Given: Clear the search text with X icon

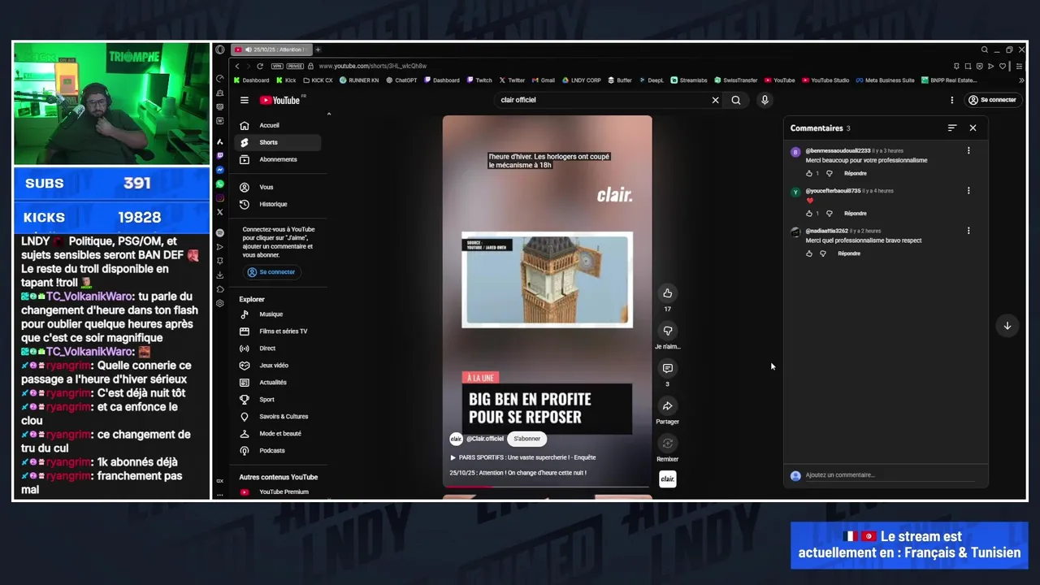Looking at the screenshot, I should coord(715,100).
